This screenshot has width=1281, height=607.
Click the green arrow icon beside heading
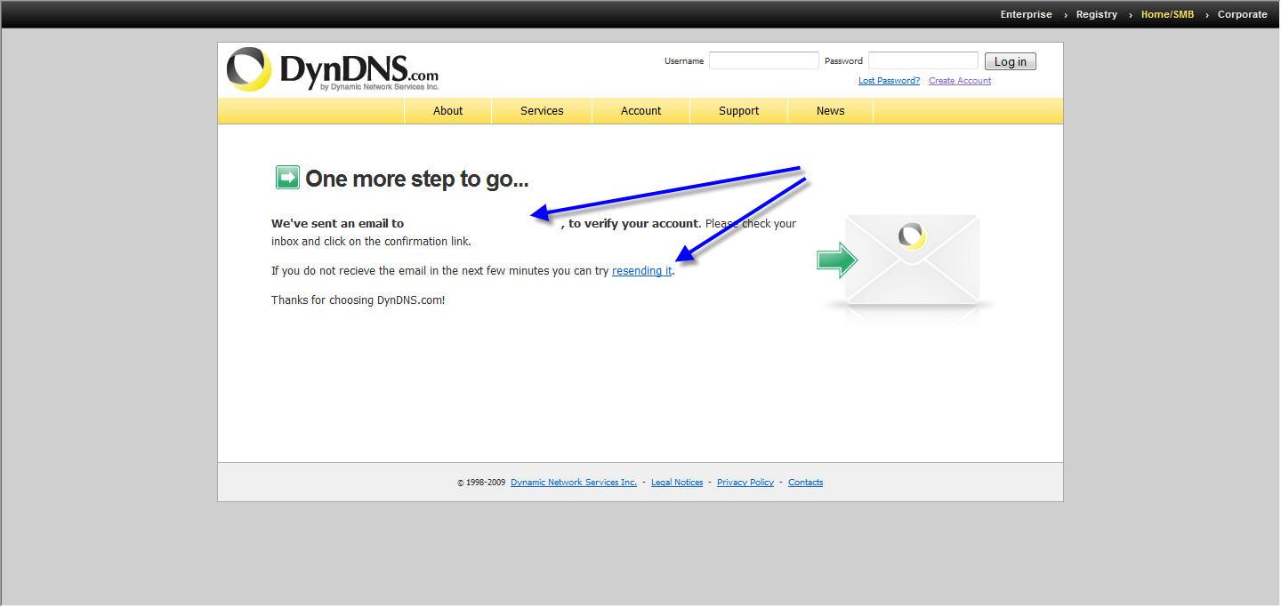point(287,178)
